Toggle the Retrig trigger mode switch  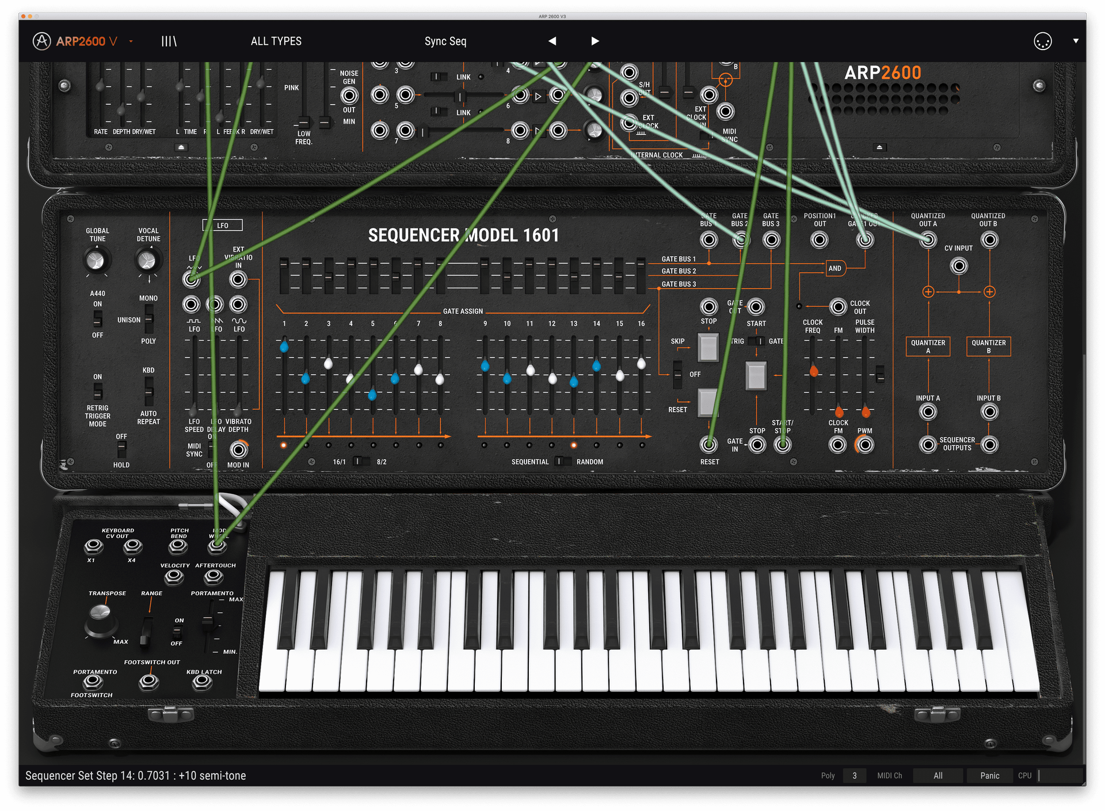[x=98, y=391]
